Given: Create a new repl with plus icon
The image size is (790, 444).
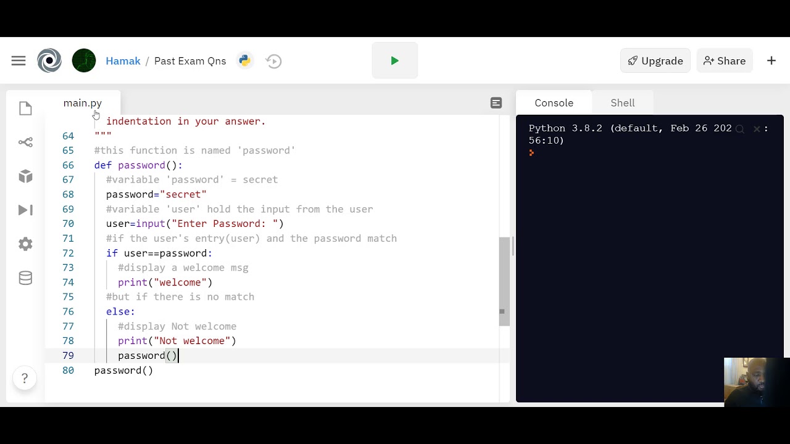Looking at the screenshot, I should coord(771,60).
